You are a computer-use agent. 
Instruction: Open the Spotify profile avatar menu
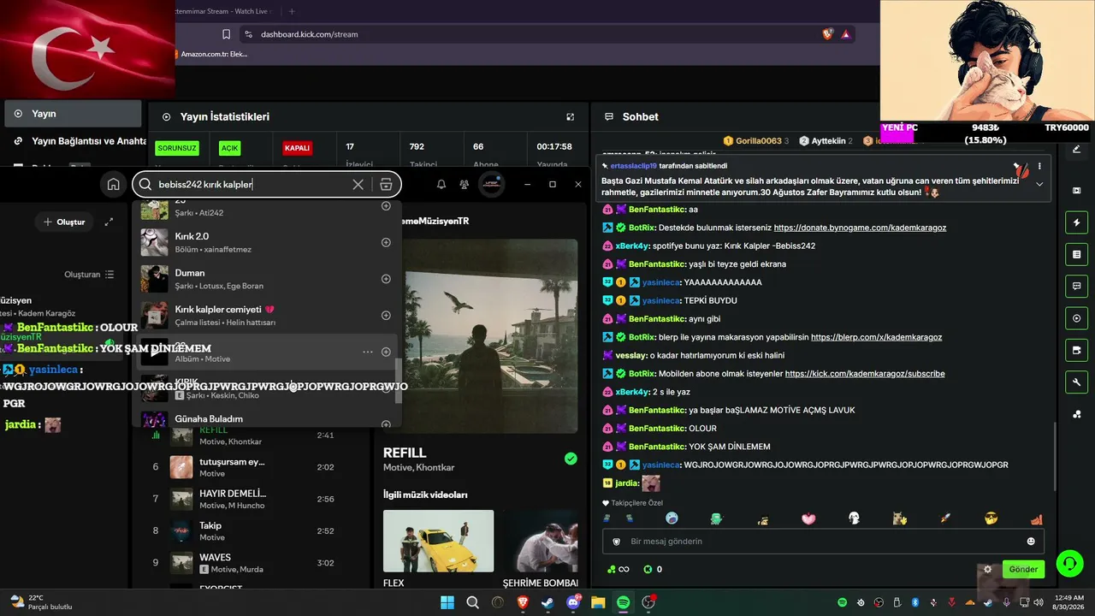(x=491, y=184)
